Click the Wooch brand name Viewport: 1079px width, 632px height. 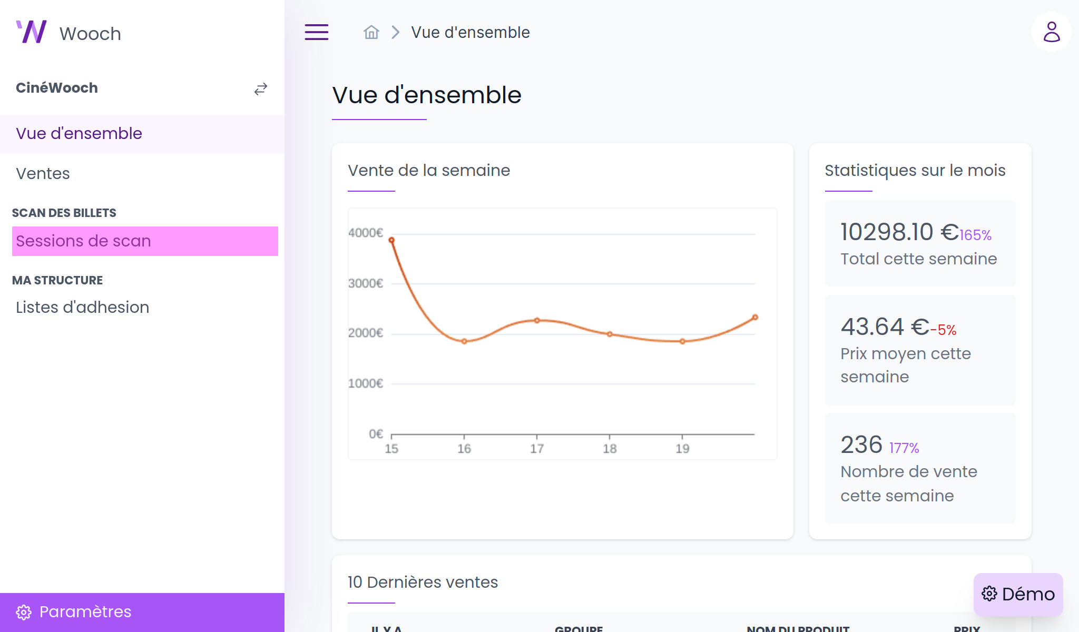[x=90, y=34]
